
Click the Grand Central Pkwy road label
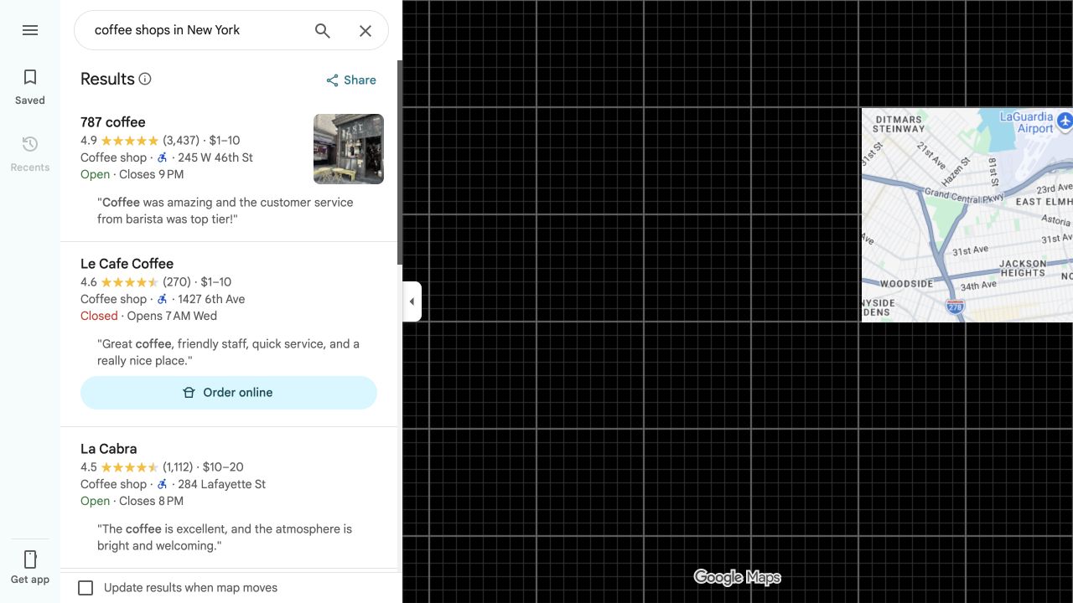(x=964, y=197)
